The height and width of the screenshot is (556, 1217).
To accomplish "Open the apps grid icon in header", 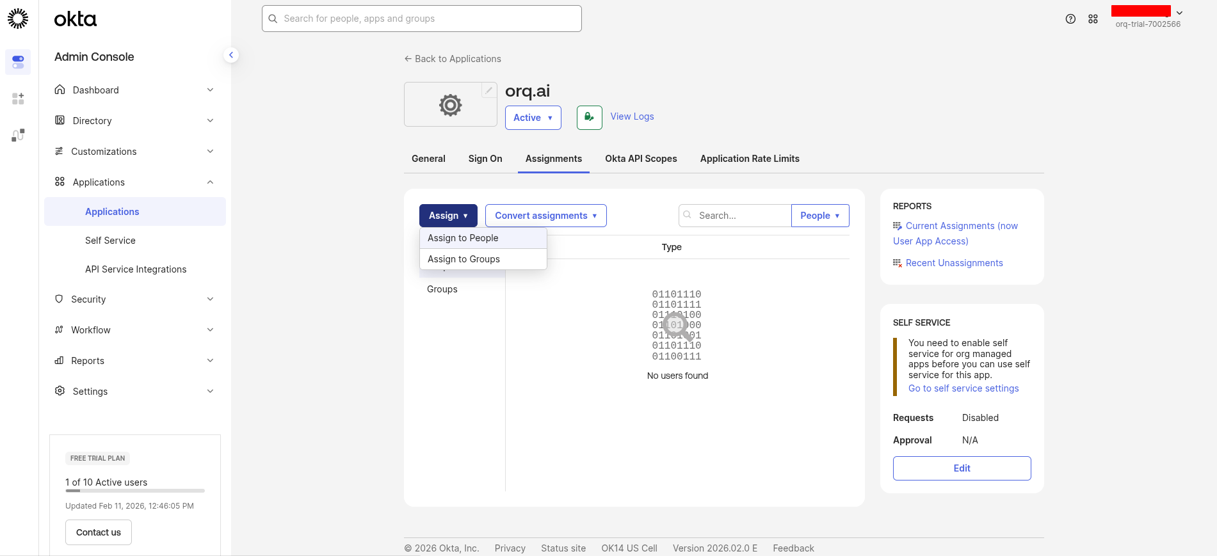I will [1093, 19].
